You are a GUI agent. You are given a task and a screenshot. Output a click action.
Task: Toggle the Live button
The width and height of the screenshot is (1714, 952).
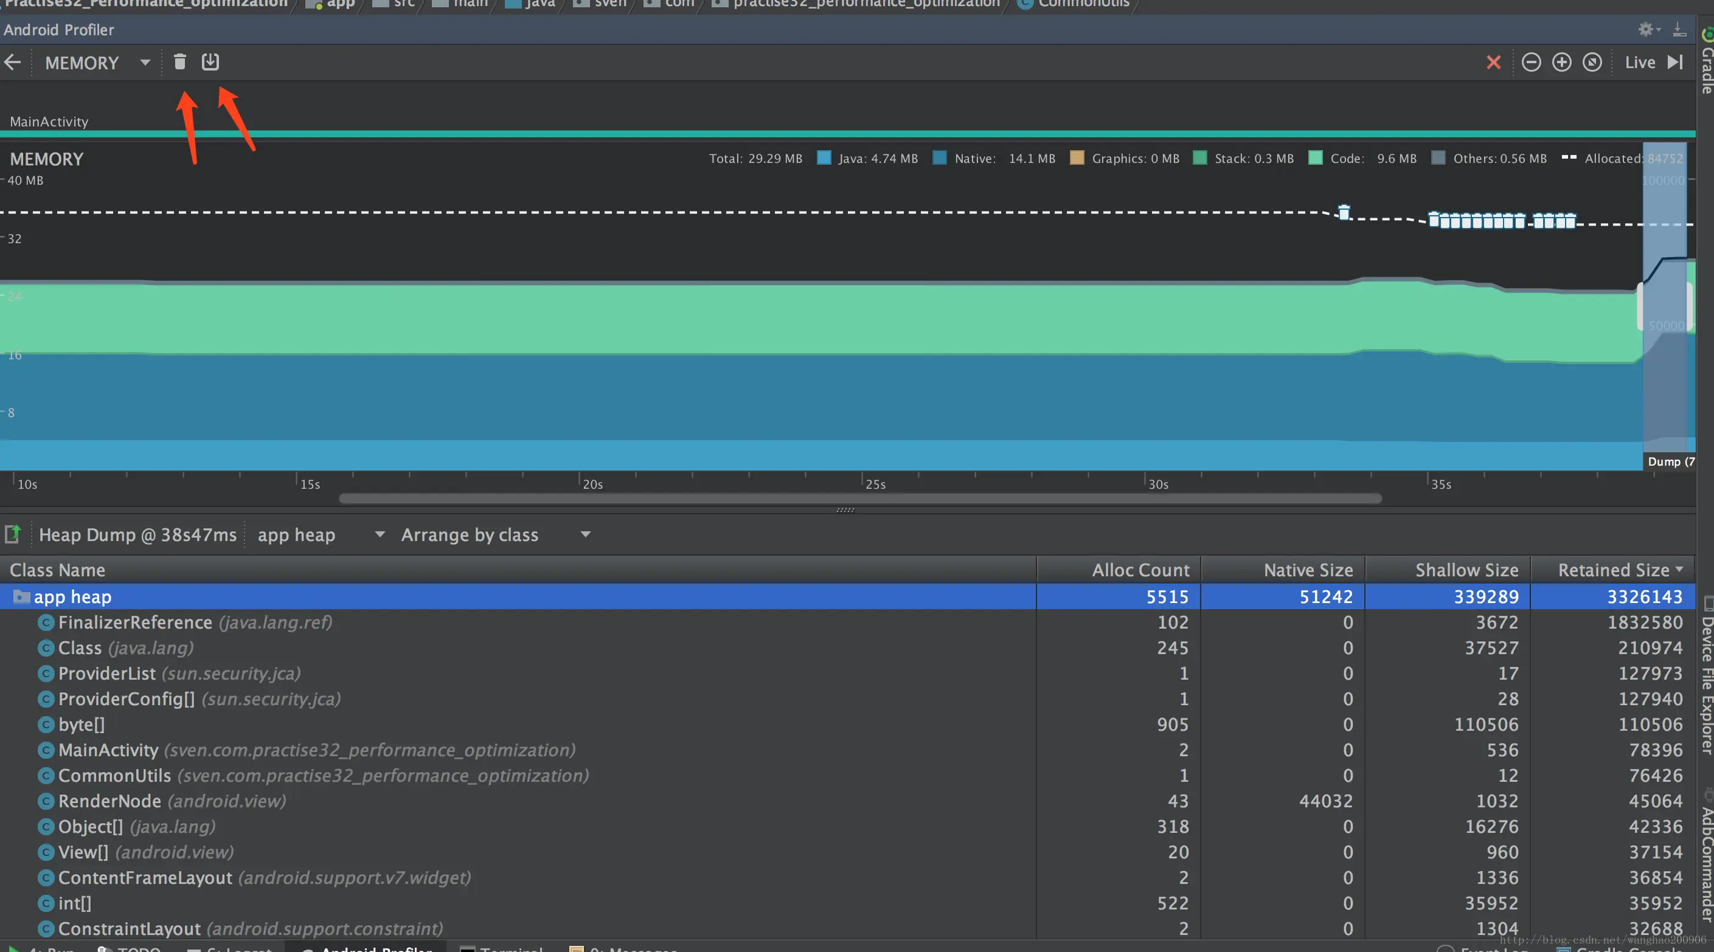point(1640,63)
